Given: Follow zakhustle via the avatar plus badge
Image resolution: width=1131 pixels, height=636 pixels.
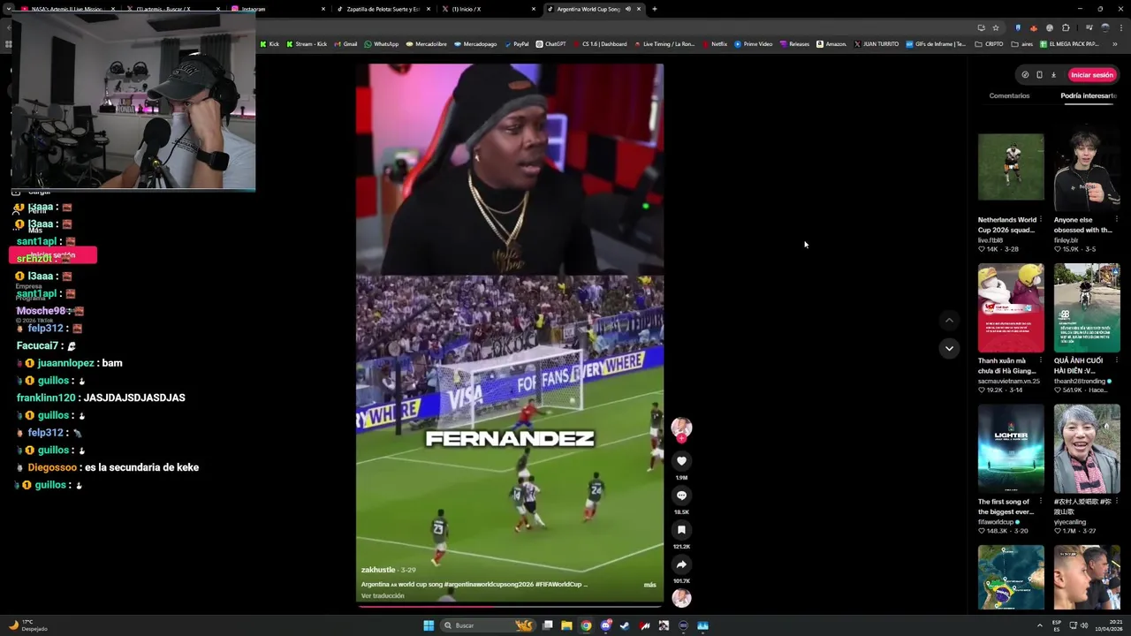Looking at the screenshot, I should tap(681, 438).
